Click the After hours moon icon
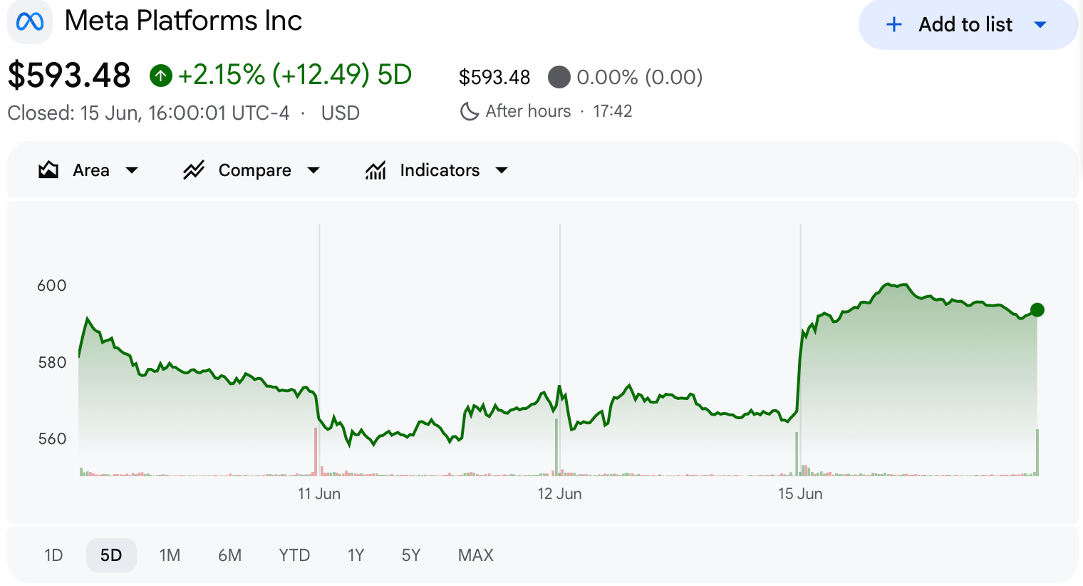This screenshot has width=1083, height=586. pos(470,111)
